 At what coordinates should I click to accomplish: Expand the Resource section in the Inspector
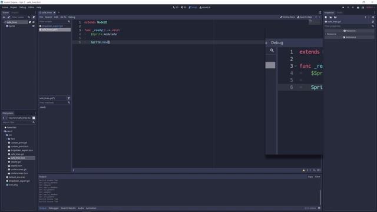point(332,34)
